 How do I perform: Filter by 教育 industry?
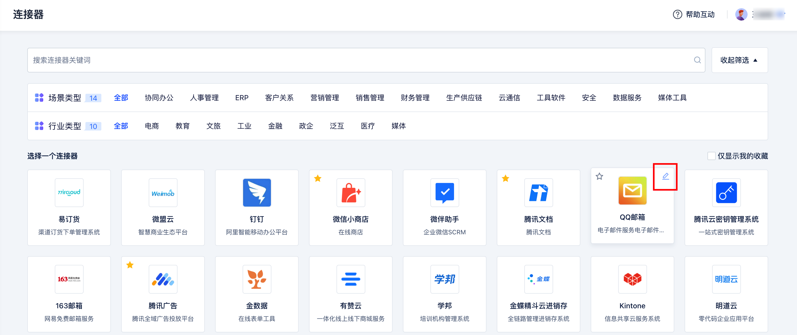183,126
